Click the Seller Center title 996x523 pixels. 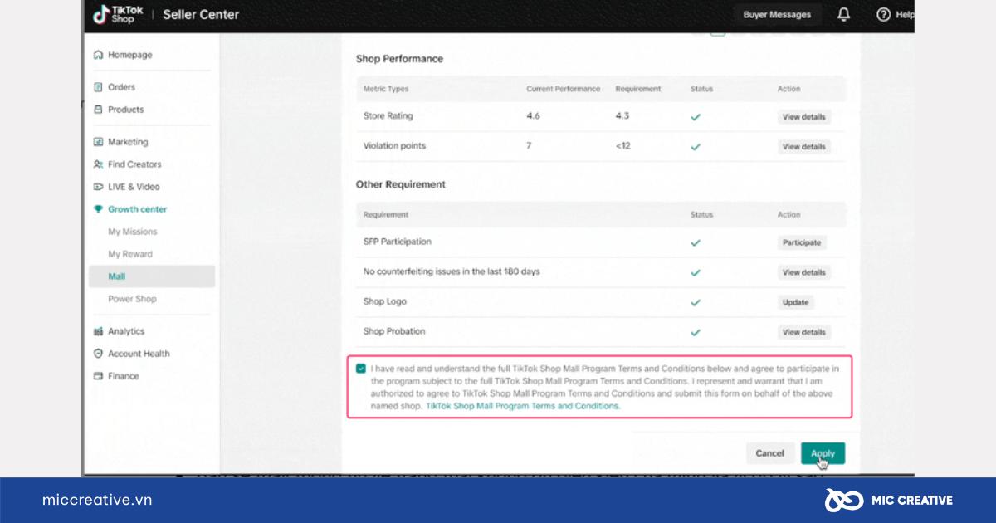201,14
